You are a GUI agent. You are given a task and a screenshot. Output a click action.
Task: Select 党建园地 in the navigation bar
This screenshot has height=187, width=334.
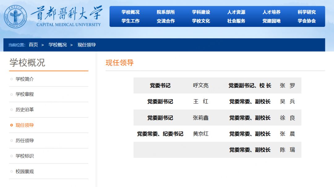click(272, 21)
